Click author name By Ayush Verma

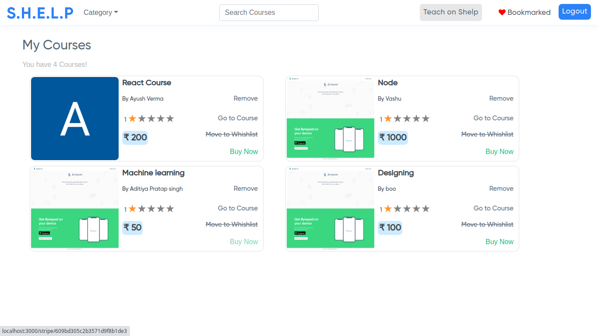click(x=143, y=98)
